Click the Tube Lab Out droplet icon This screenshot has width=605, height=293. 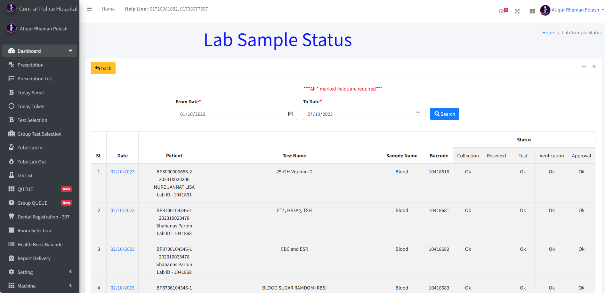point(12,162)
